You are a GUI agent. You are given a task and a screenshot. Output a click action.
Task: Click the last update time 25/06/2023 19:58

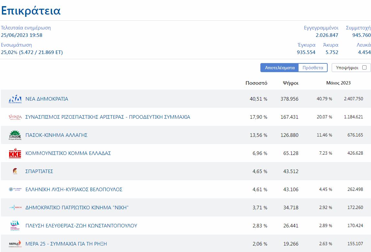click(x=22, y=35)
